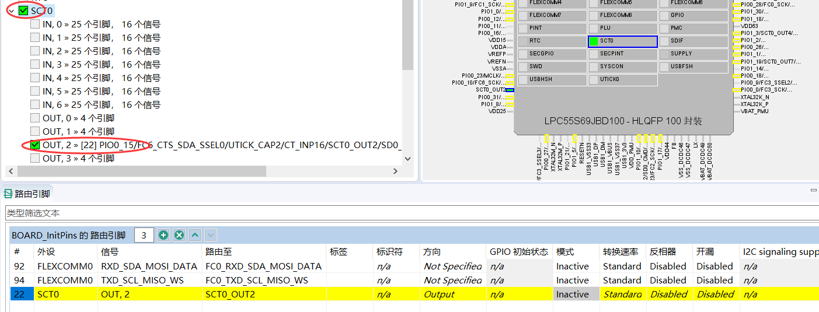Click the tree vertical scrollbar down arrow
The width and height of the screenshot is (819, 312).
407,158
